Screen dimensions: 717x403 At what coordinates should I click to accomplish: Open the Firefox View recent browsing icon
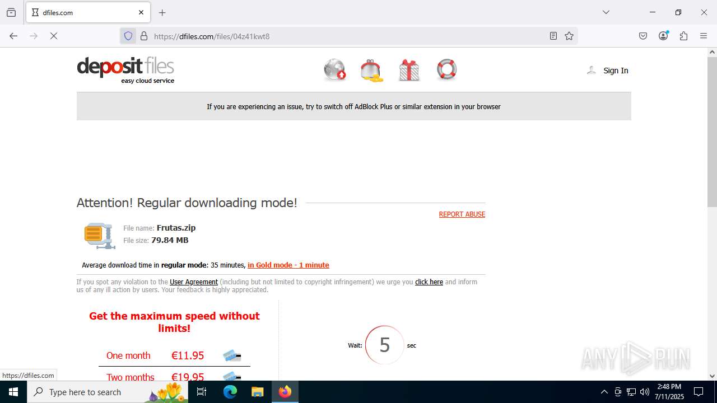pos(11,12)
